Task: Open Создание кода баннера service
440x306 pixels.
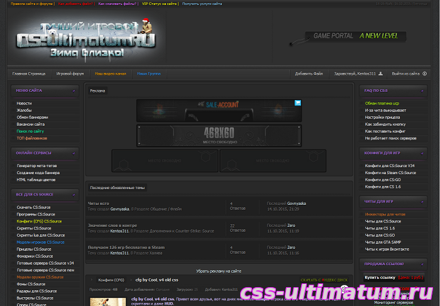Action: [x=38, y=173]
